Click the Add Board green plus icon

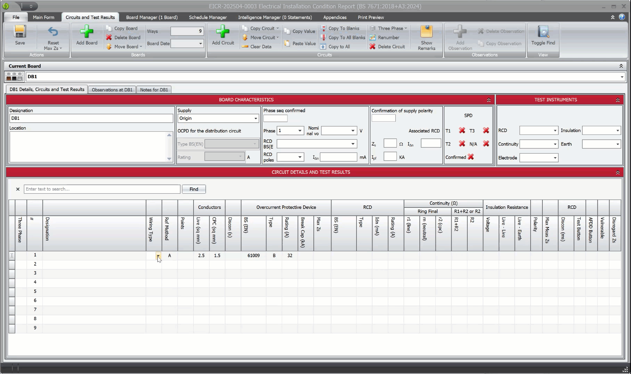coord(87,32)
